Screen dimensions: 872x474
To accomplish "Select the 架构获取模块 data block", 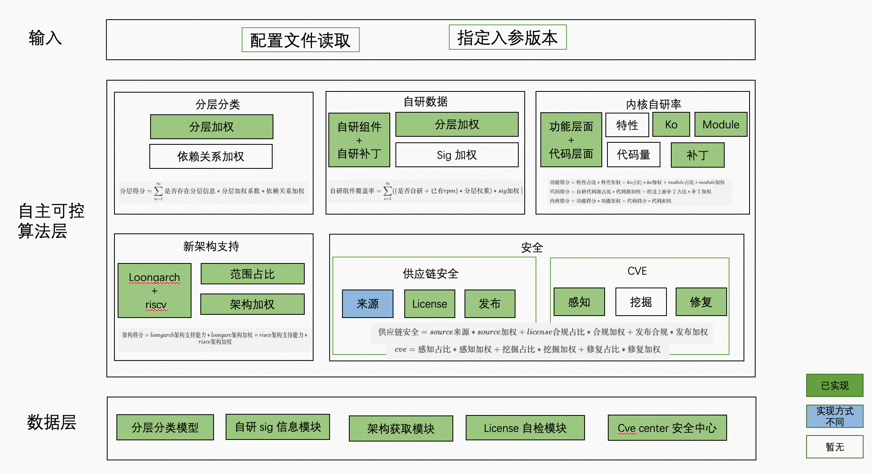I will (x=401, y=429).
